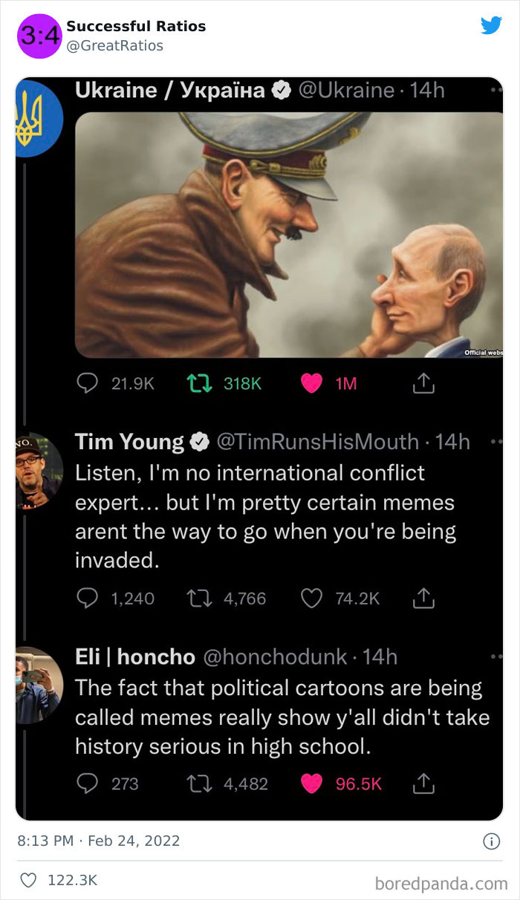The height and width of the screenshot is (900, 520).
Task: Open replies on Tim Young's tweet
Action: (x=88, y=598)
